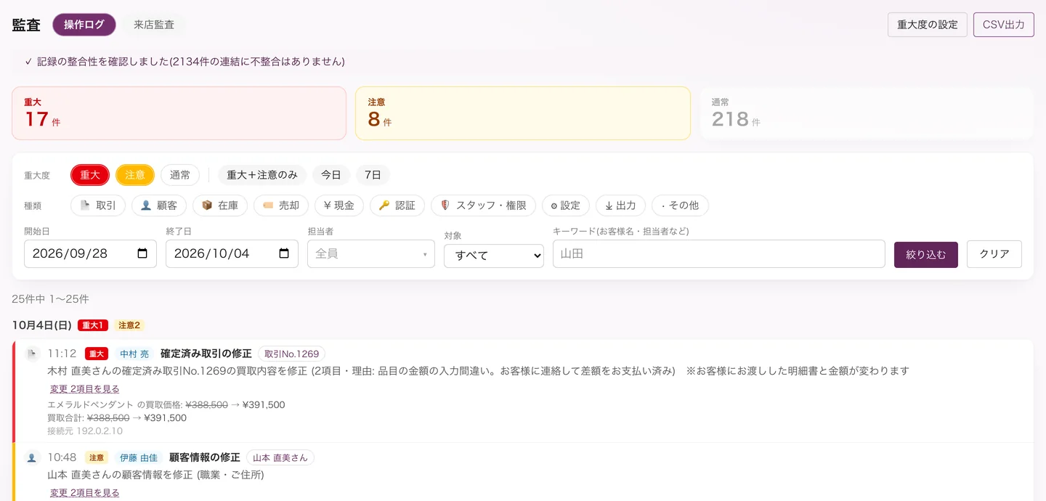Open 重大度の設定 settings

tap(928, 25)
